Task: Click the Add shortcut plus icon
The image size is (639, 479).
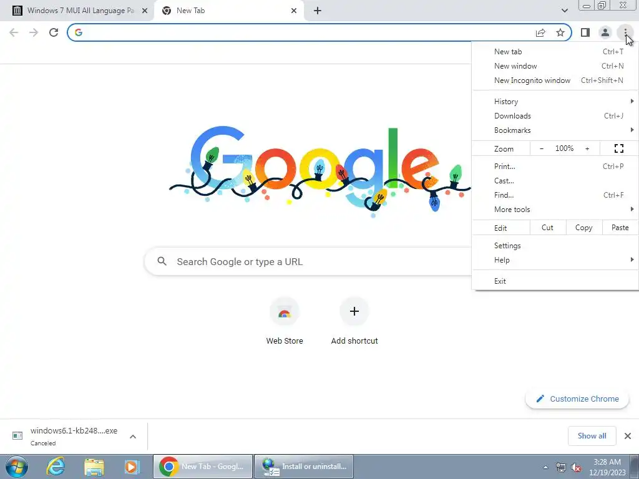Action: [x=354, y=311]
